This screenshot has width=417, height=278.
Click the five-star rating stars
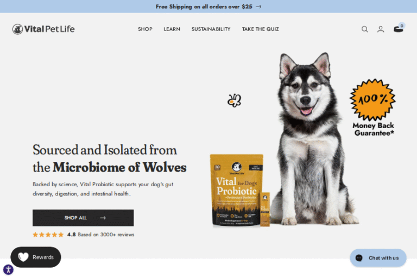pos(48,235)
